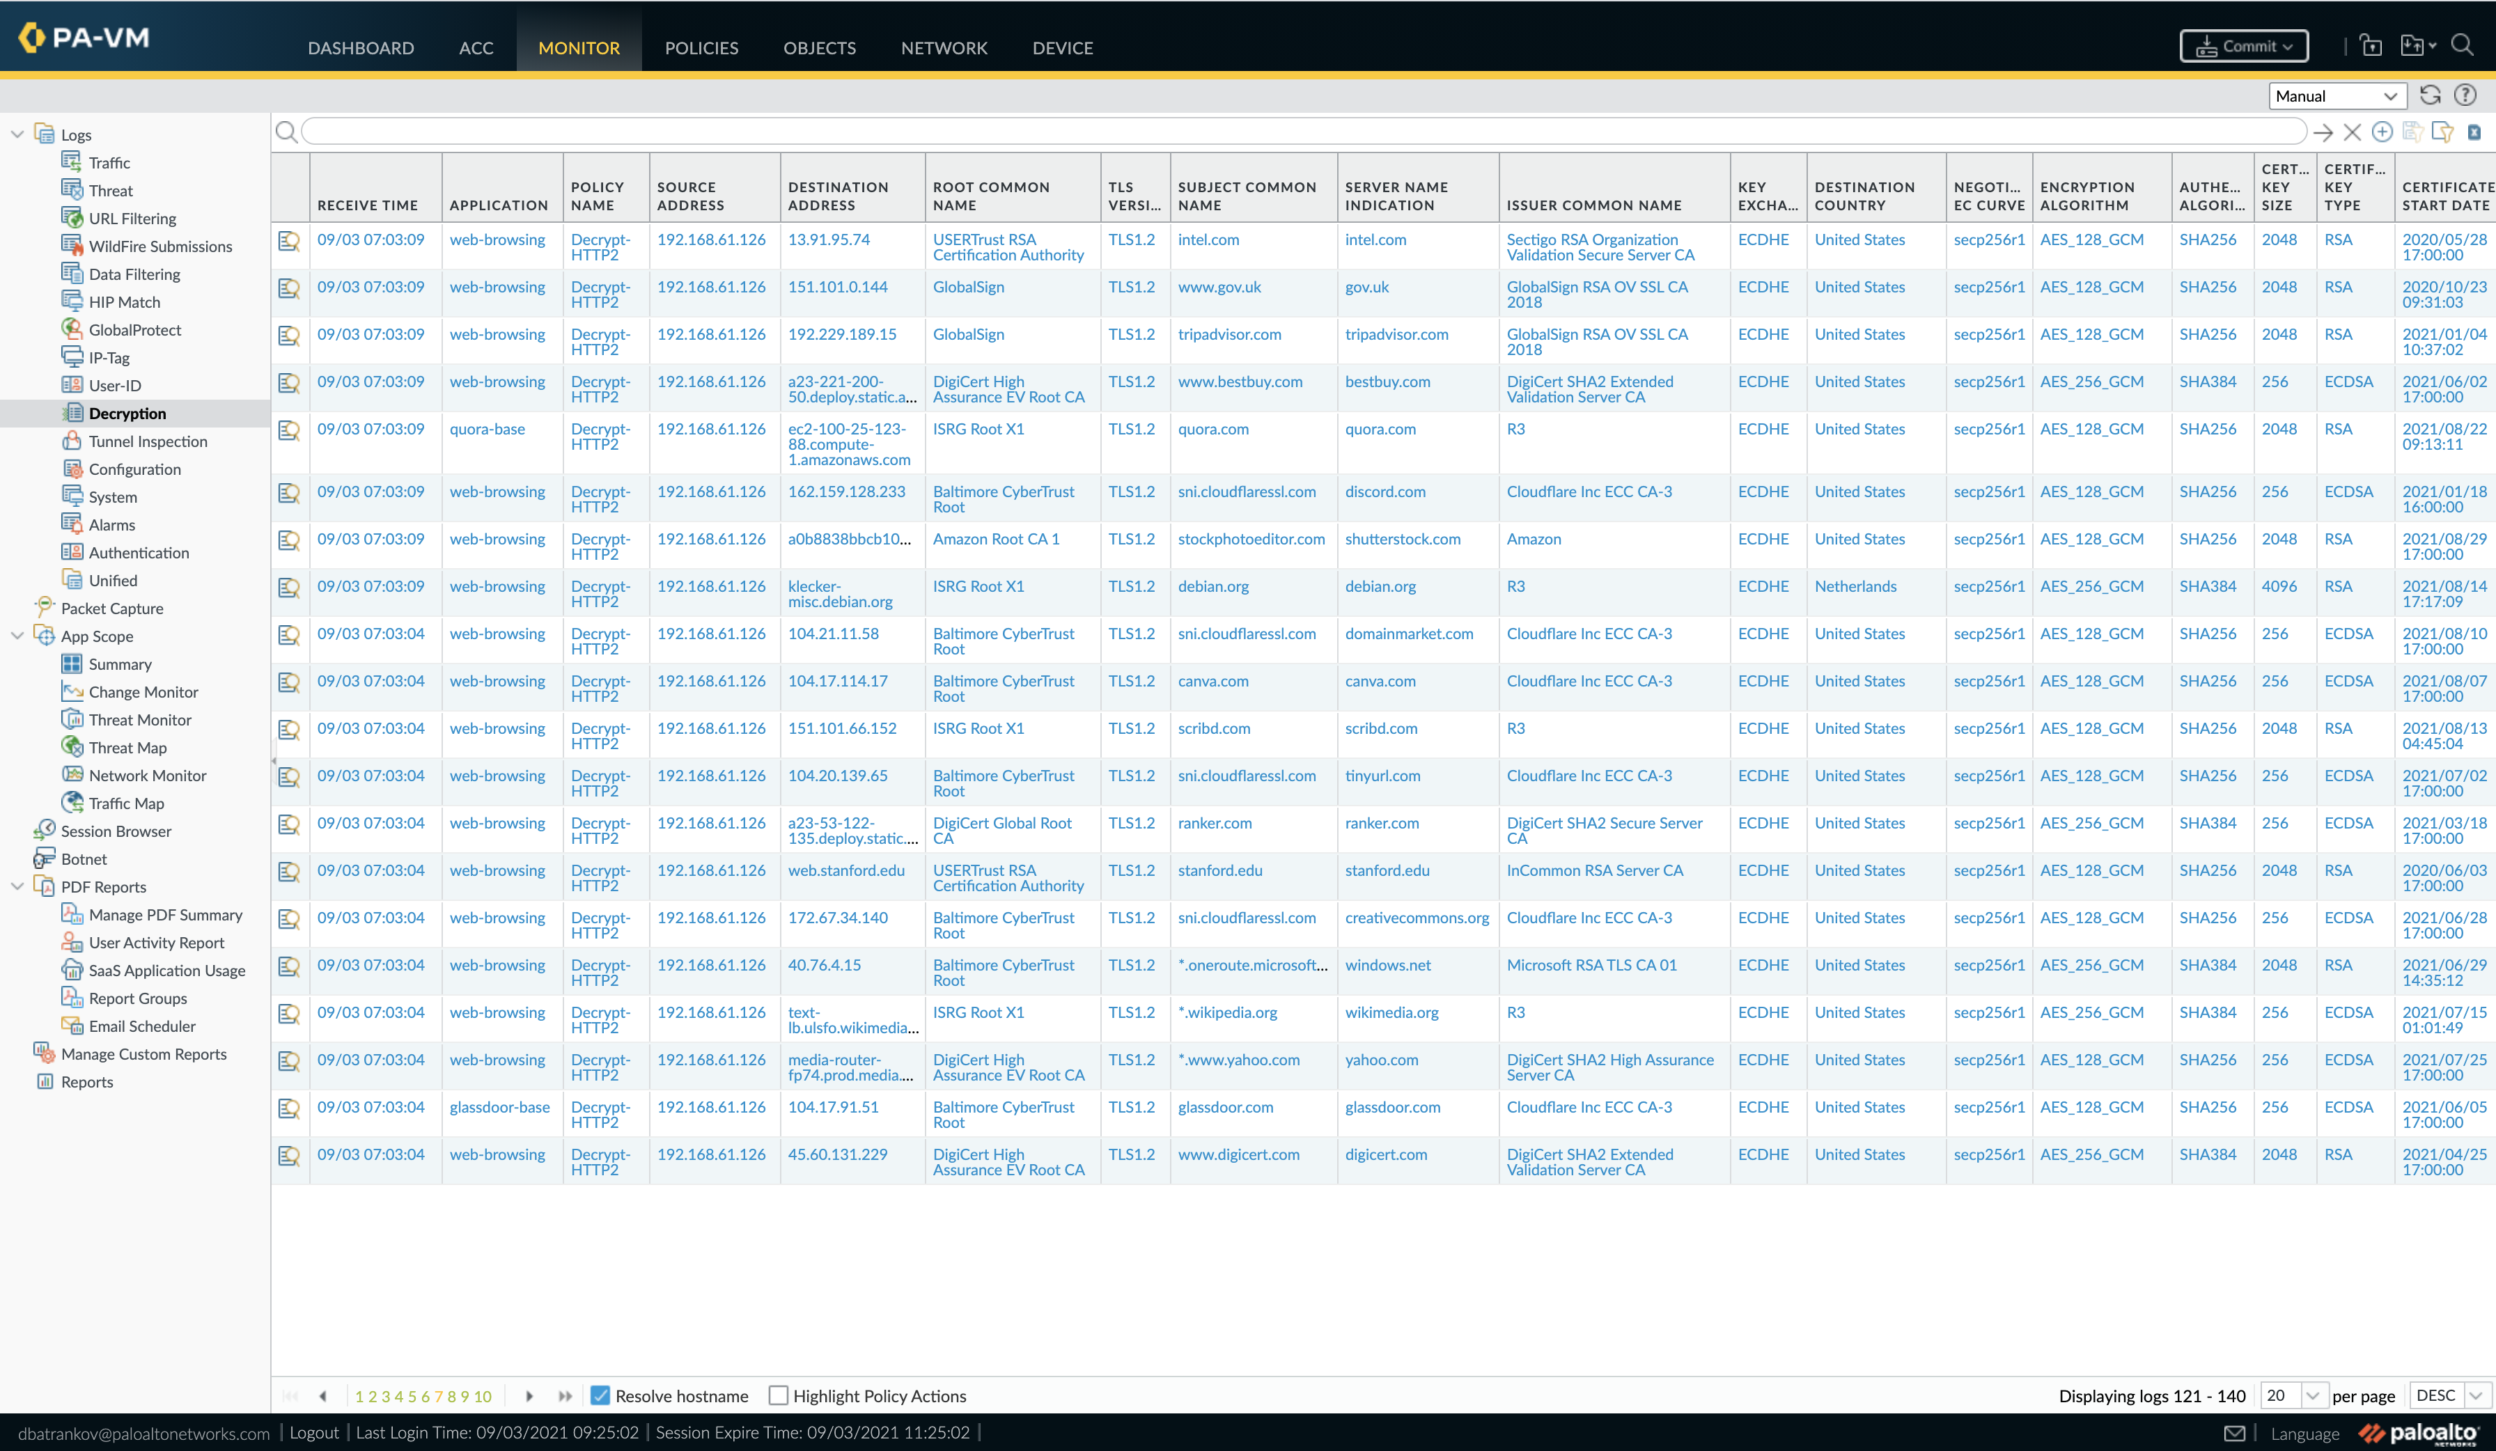Open Botnet reports
The width and height of the screenshot is (2496, 1451).
(x=83, y=858)
